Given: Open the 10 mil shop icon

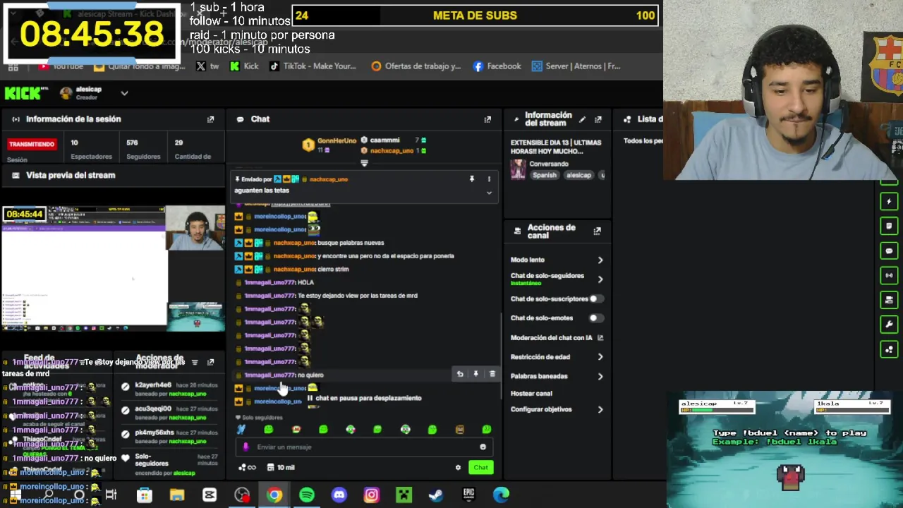Looking at the screenshot, I should pyautogui.click(x=281, y=467).
